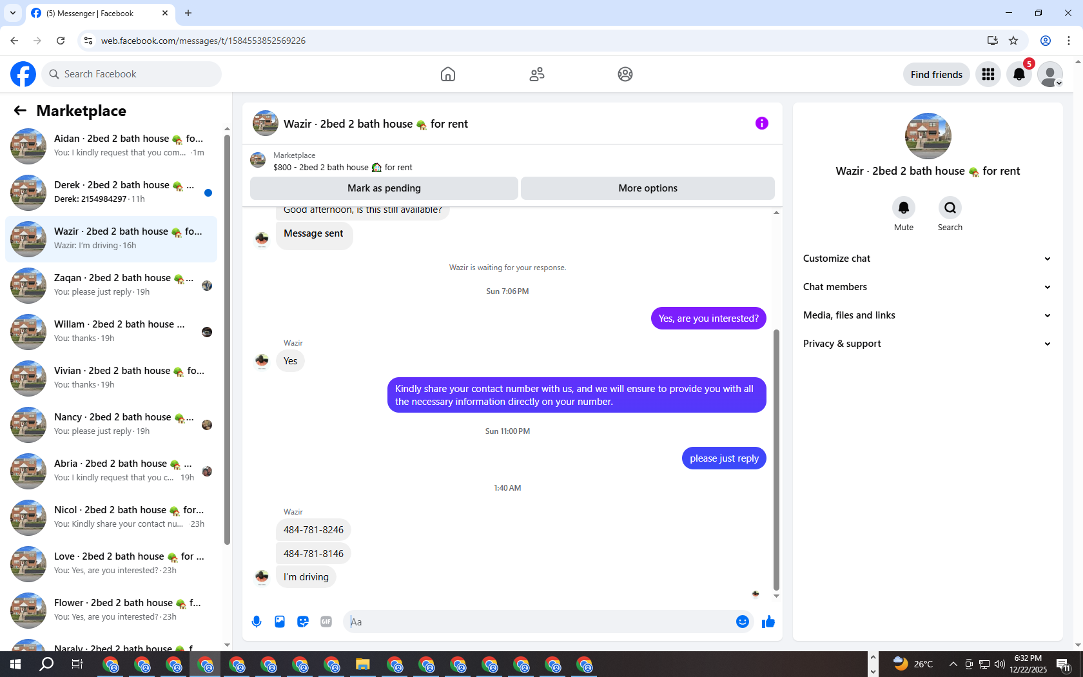Send a voice clip microphone icon
This screenshot has width=1083, height=677.
(x=257, y=622)
